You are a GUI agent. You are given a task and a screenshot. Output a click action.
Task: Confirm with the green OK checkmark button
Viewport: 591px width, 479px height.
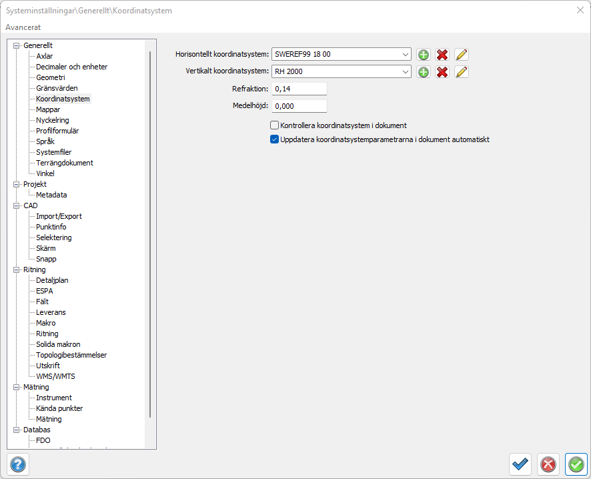(x=576, y=464)
